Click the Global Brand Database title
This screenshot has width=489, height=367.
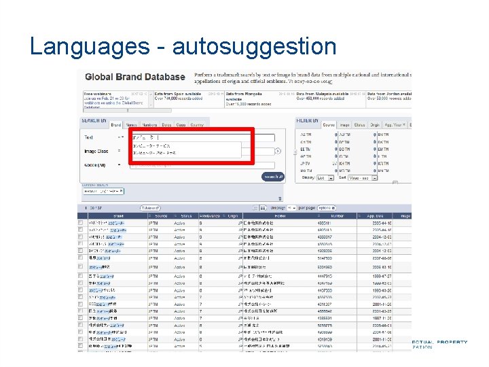pos(135,77)
